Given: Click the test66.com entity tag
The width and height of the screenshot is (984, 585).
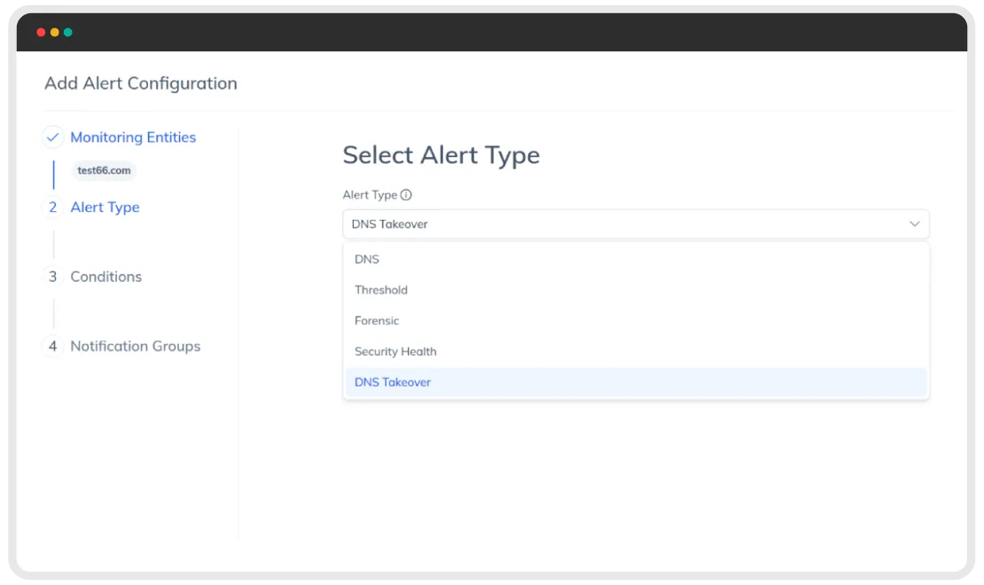Looking at the screenshot, I should coord(105,170).
